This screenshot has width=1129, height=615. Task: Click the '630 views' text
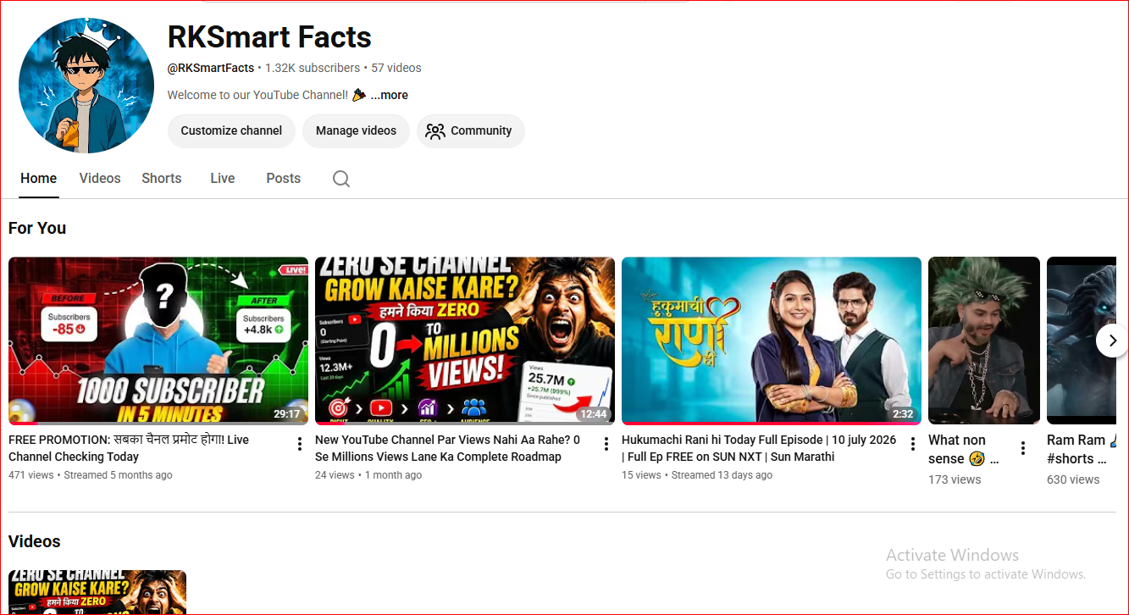(x=1073, y=479)
